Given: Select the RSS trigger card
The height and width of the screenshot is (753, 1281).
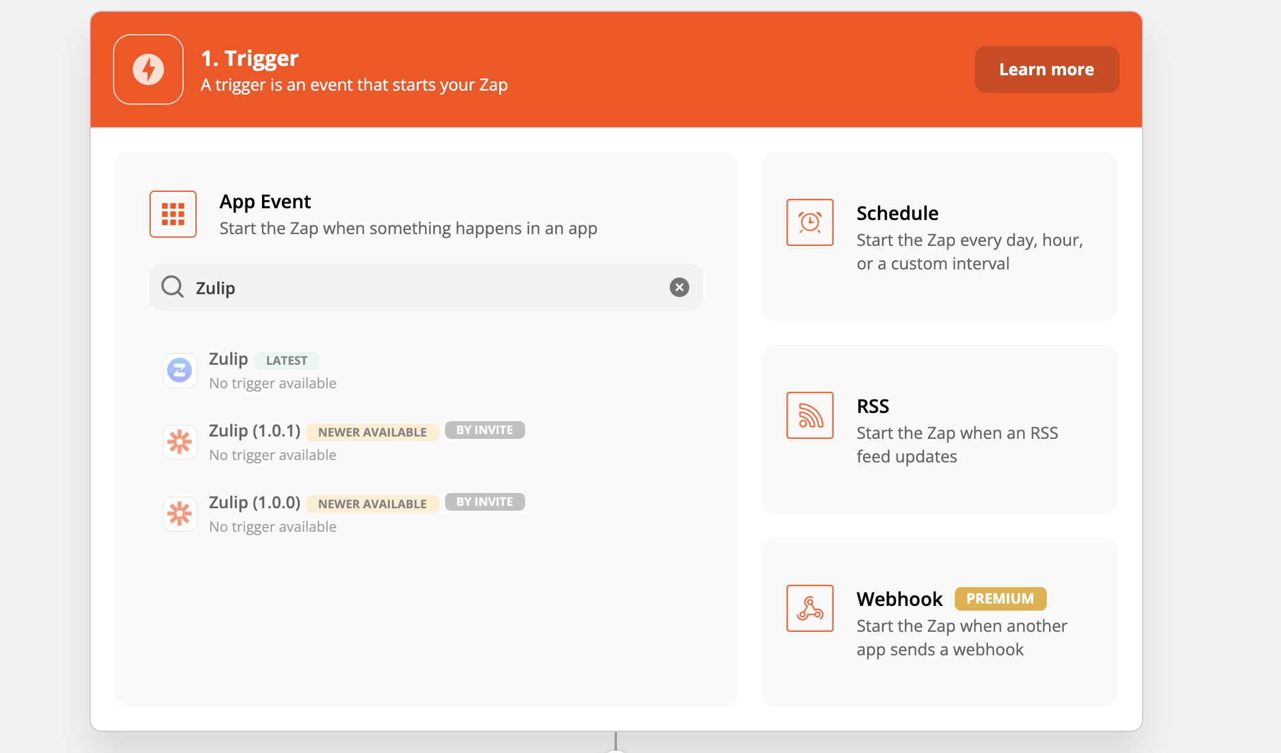Looking at the screenshot, I should (938, 429).
